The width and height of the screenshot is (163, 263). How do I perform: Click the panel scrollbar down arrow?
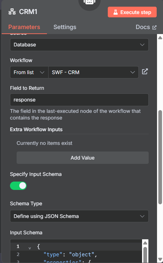160,259
